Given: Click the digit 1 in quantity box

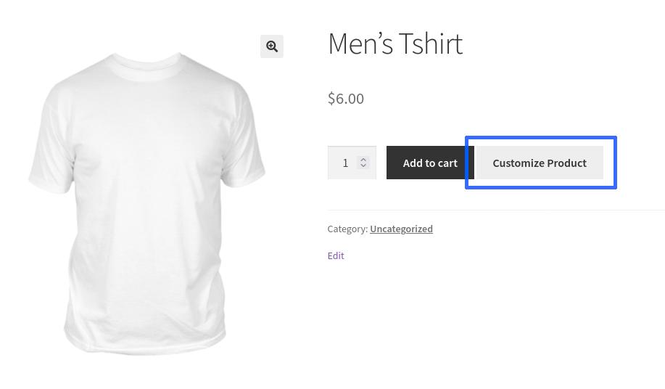Looking at the screenshot, I should [345, 163].
